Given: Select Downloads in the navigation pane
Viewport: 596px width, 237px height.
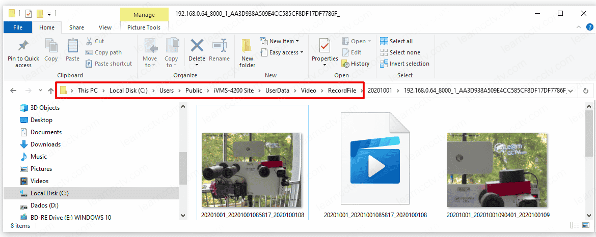Looking at the screenshot, I should click(45, 144).
